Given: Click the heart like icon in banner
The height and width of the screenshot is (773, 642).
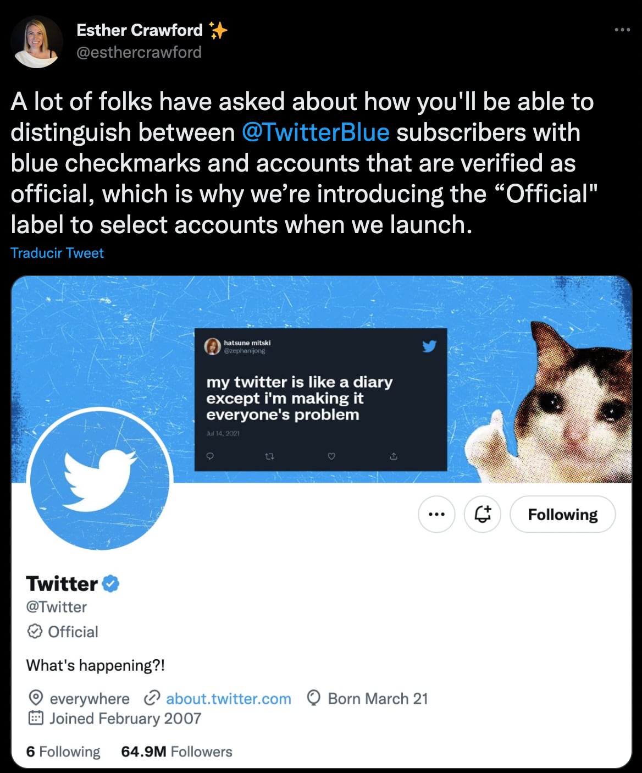Looking at the screenshot, I should (331, 456).
